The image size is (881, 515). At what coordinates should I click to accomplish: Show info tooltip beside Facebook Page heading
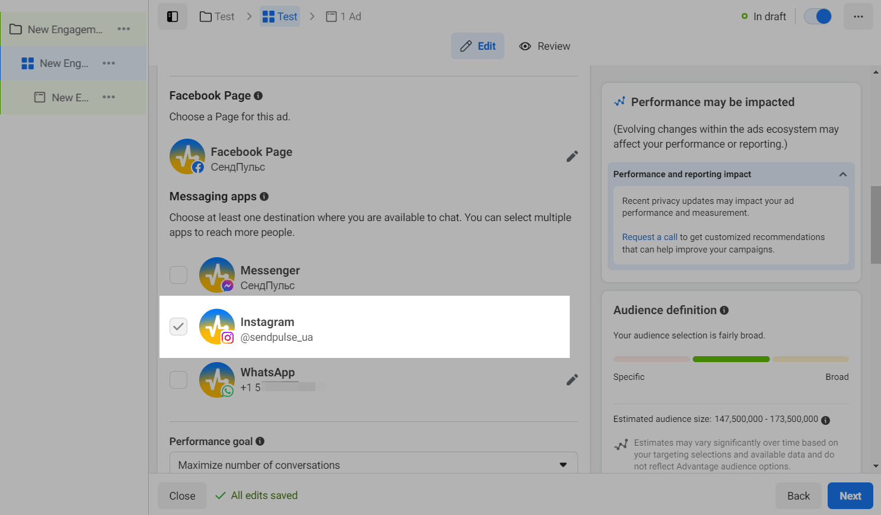258,96
